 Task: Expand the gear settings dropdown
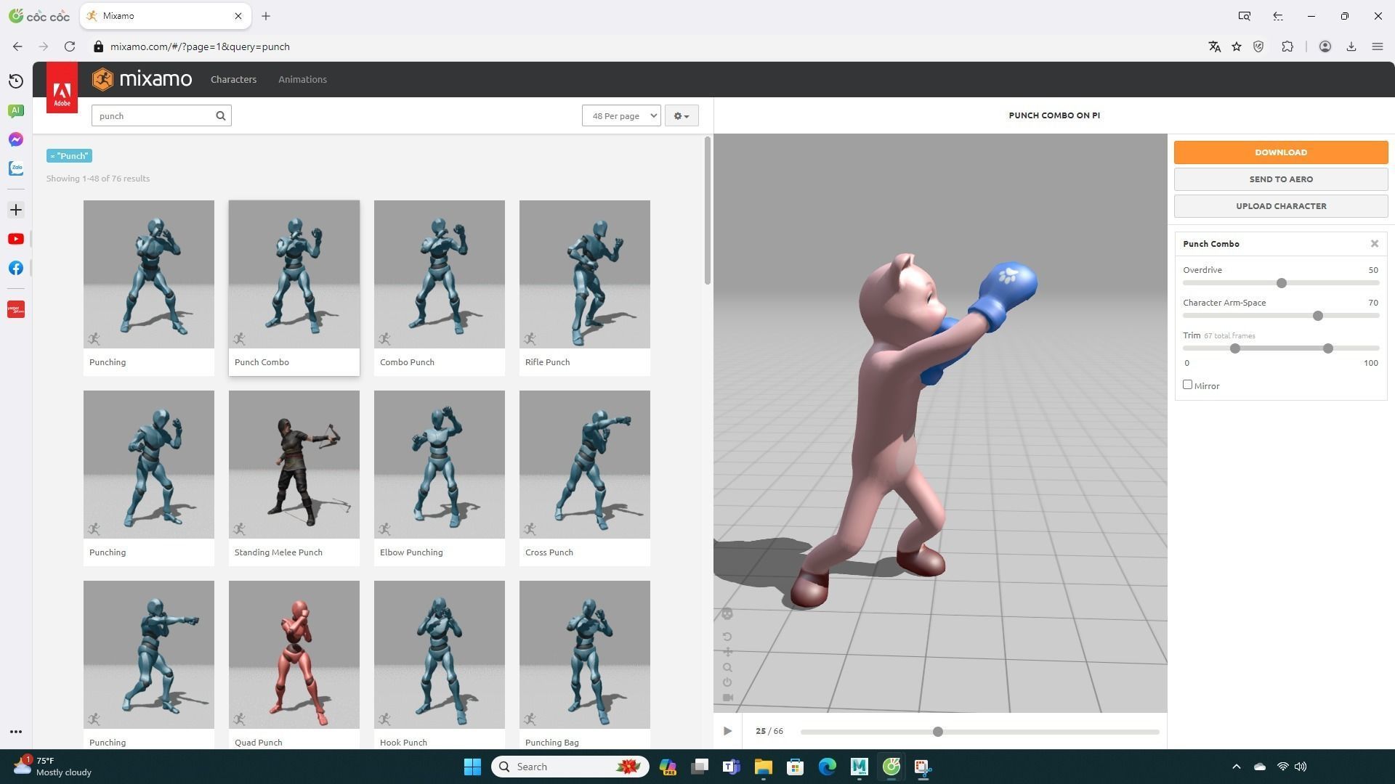681,116
